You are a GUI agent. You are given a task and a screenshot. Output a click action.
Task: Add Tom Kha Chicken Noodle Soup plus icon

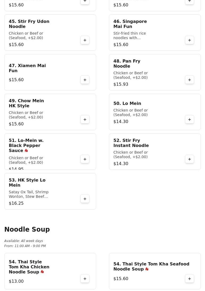85,279
